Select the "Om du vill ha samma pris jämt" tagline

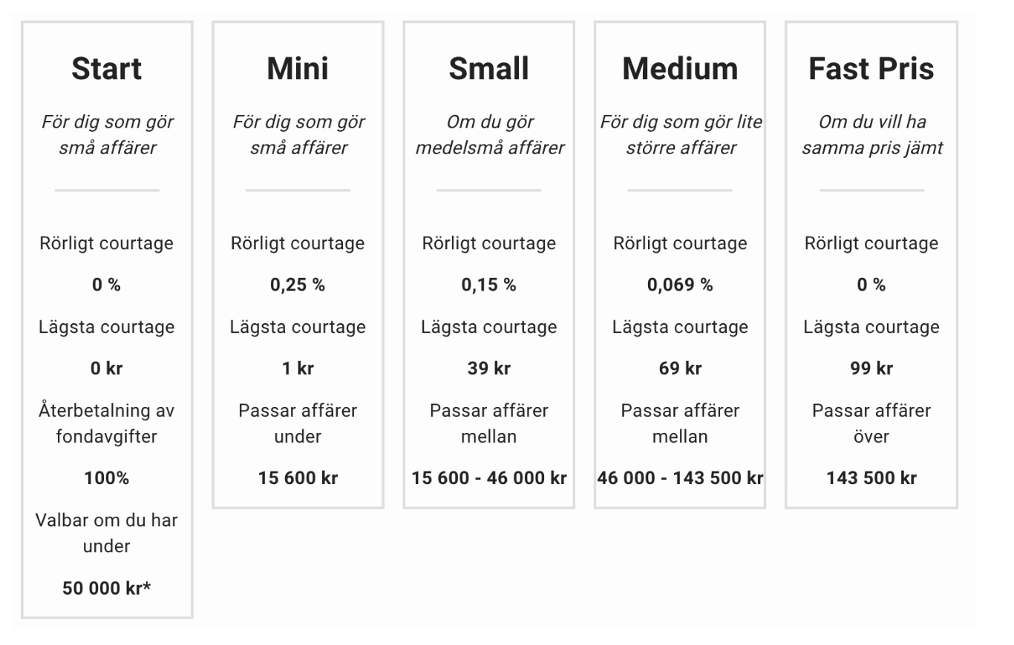tap(871, 135)
